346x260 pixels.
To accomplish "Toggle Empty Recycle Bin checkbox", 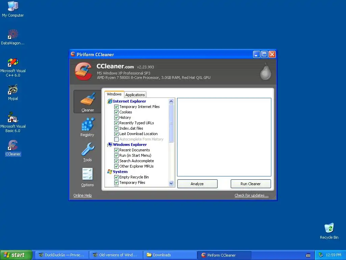I will 116,177.
